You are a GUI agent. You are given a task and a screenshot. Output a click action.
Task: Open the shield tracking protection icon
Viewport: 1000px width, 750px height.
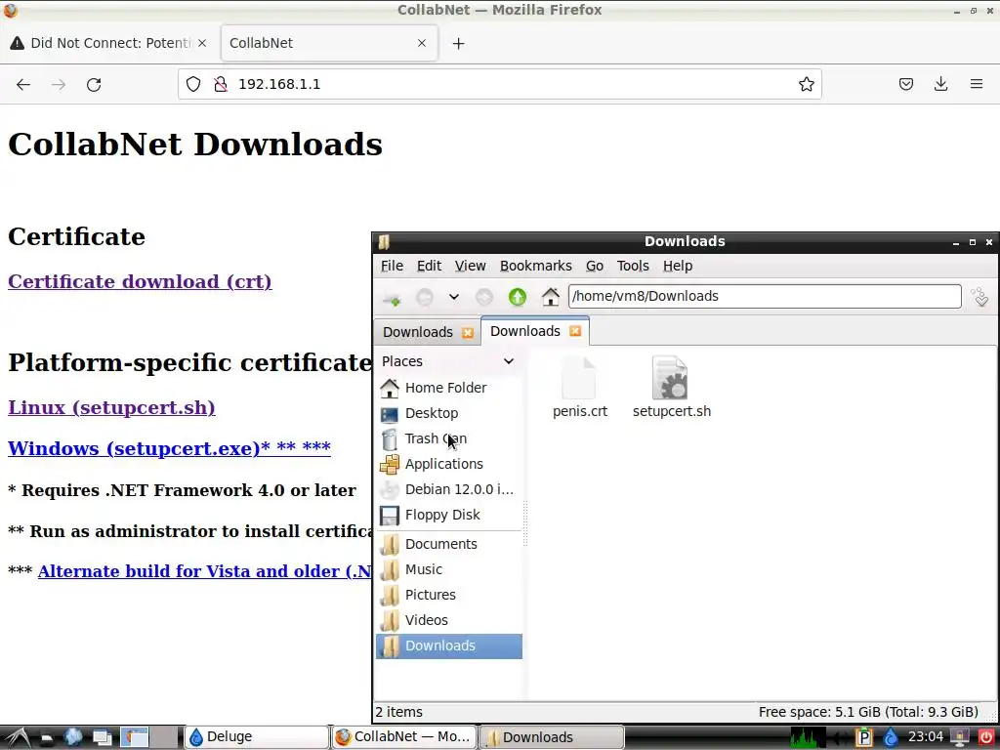click(x=193, y=84)
